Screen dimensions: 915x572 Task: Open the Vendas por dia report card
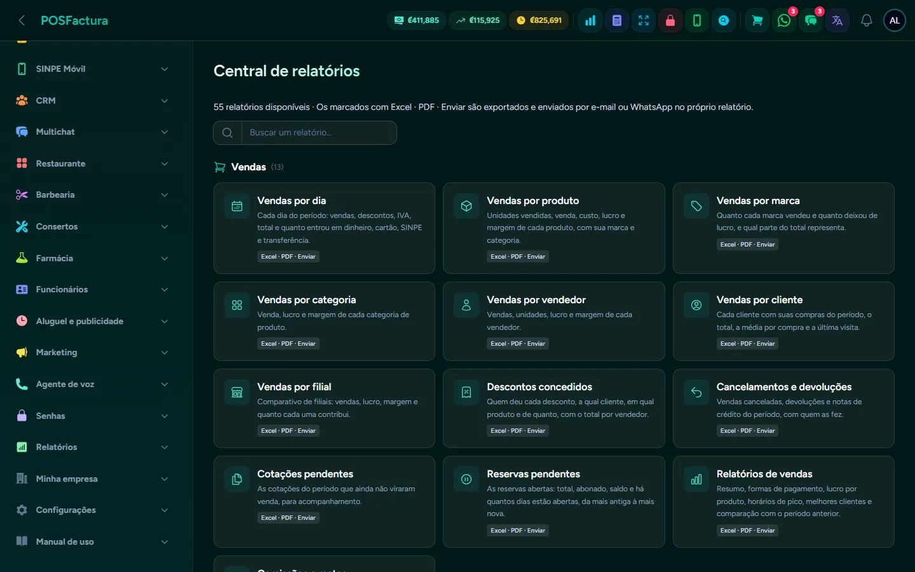coord(324,228)
